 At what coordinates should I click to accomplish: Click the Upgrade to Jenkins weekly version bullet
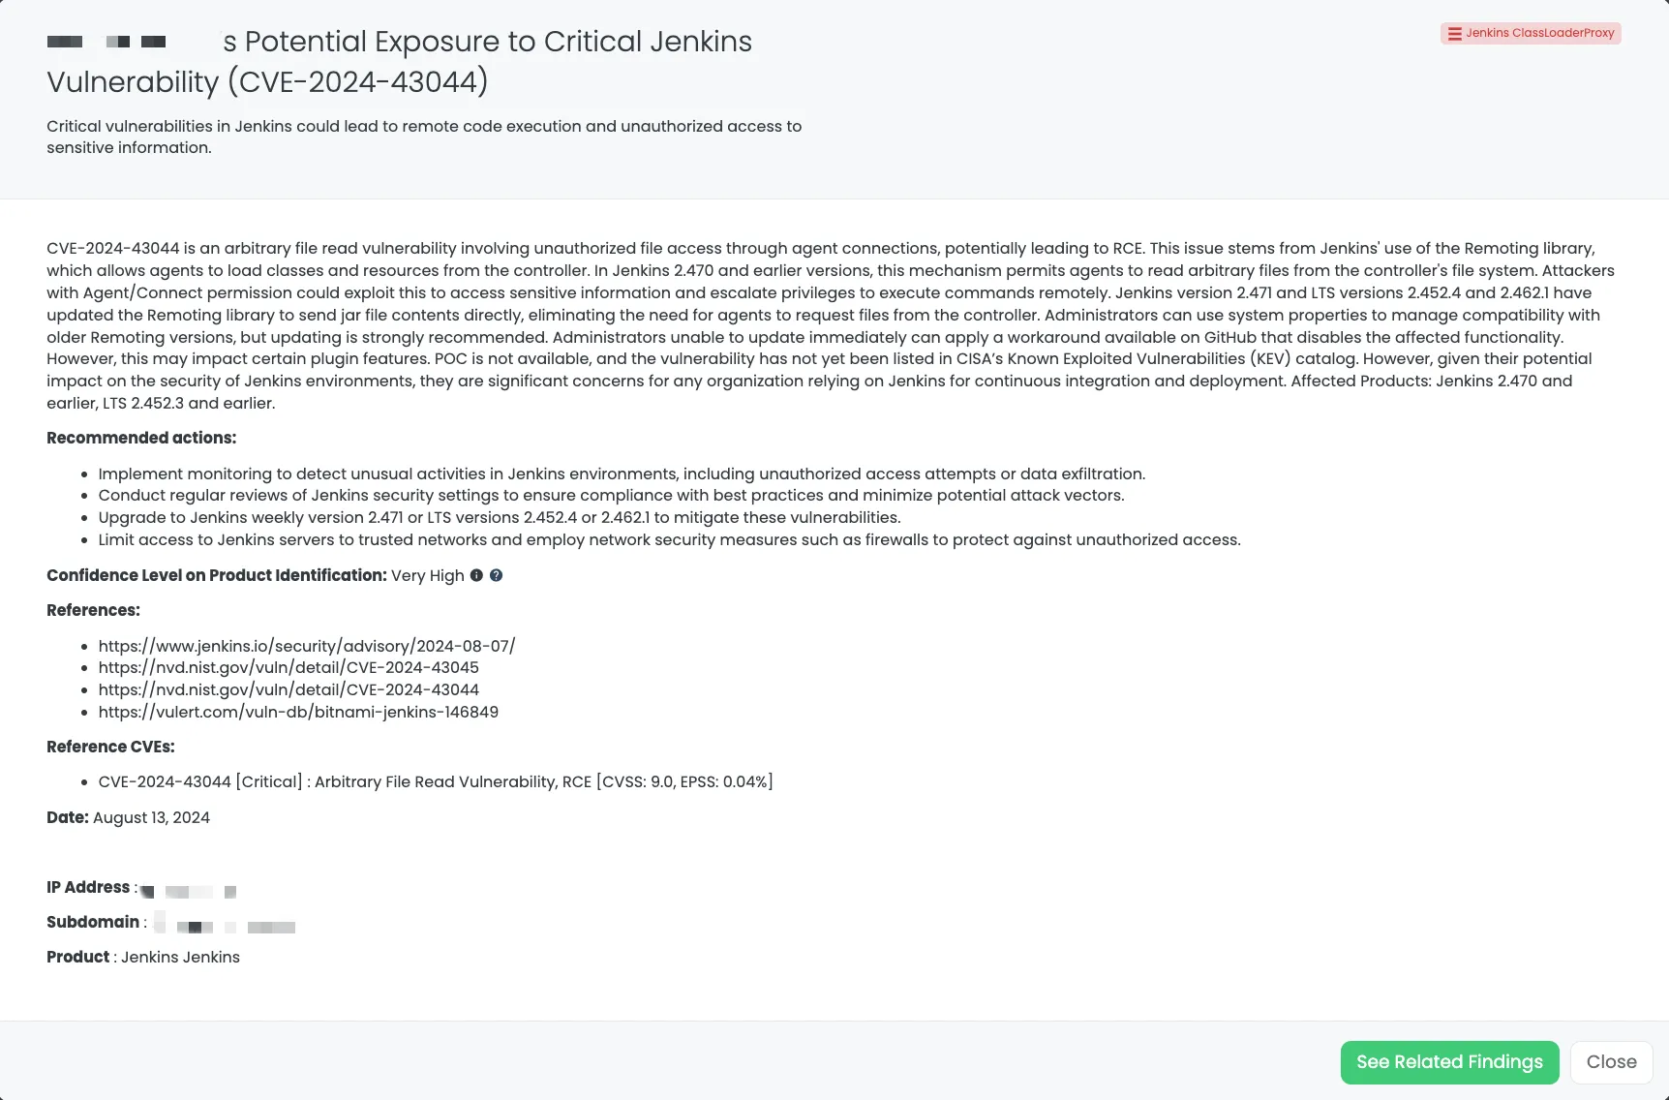tap(499, 517)
